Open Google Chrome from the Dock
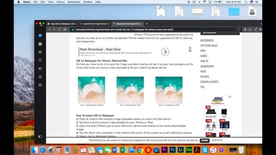This screenshot has width=276, height=155. pos(140,150)
